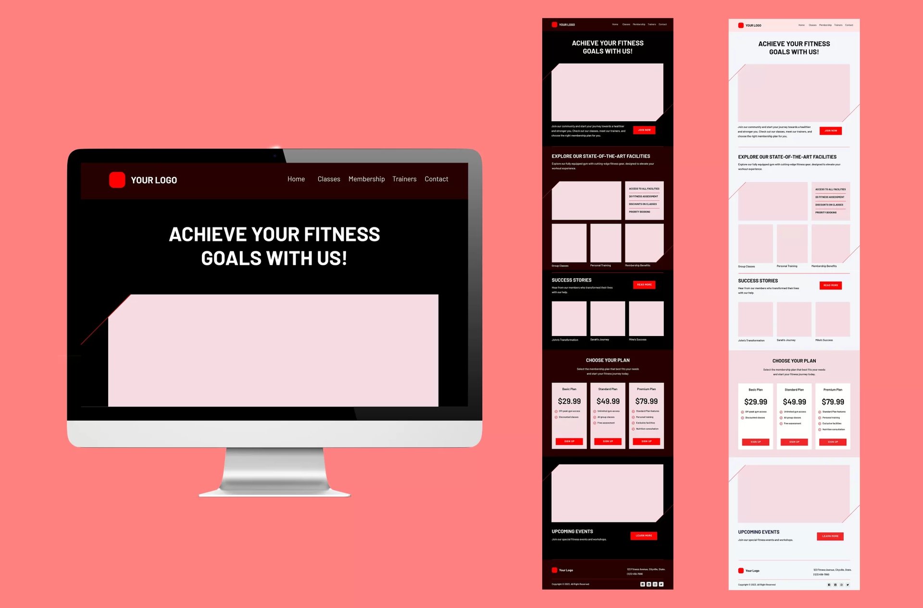Image resolution: width=923 pixels, height=608 pixels.
Task: Click the SIGN UP button under Basic Plan
Action: pos(568,441)
